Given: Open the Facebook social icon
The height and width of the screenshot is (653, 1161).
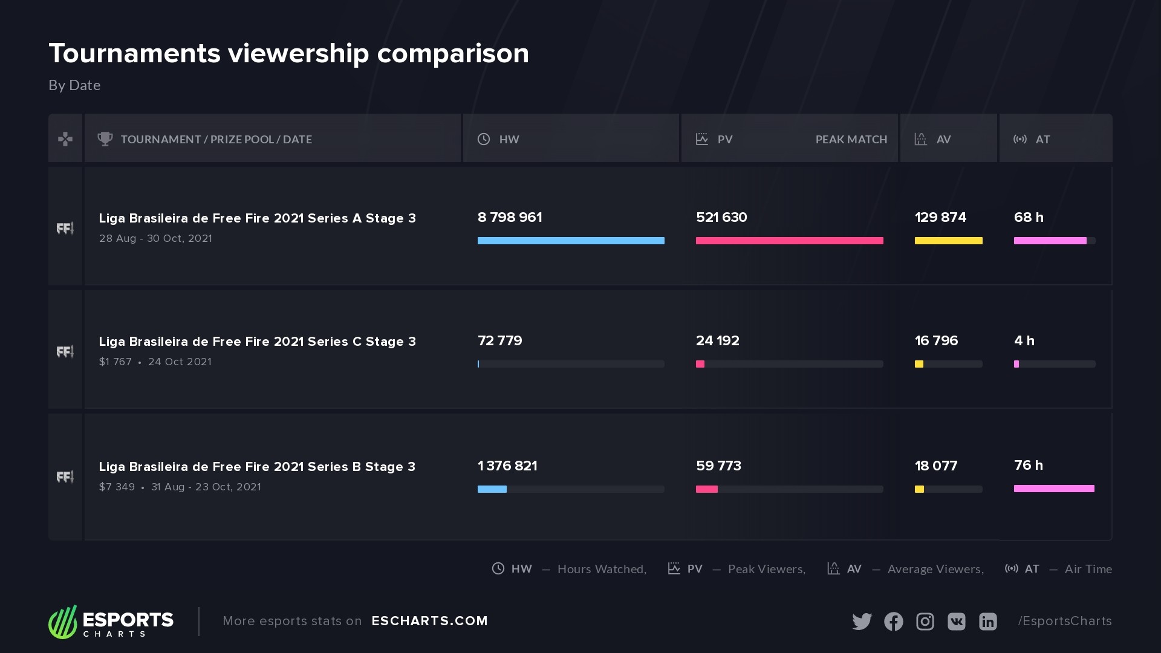Looking at the screenshot, I should tap(893, 622).
